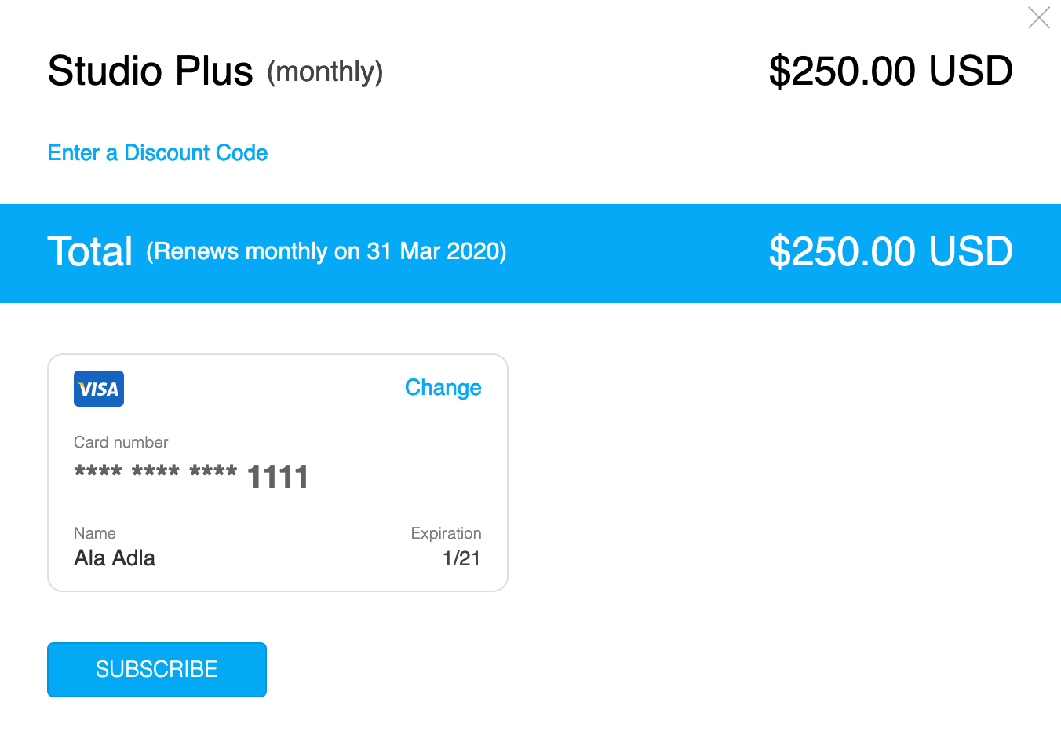Click the Total label in blue banner
1061x735 pixels.
[90, 251]
